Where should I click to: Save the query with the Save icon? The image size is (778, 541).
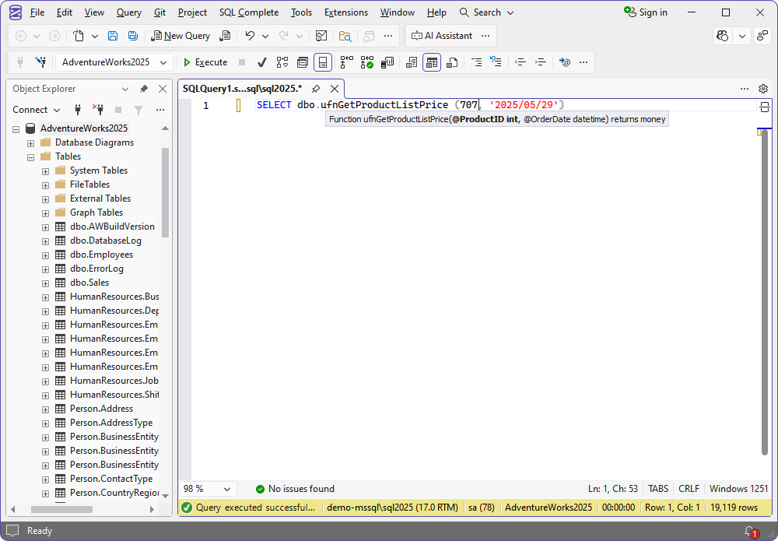tap(111, 36)
